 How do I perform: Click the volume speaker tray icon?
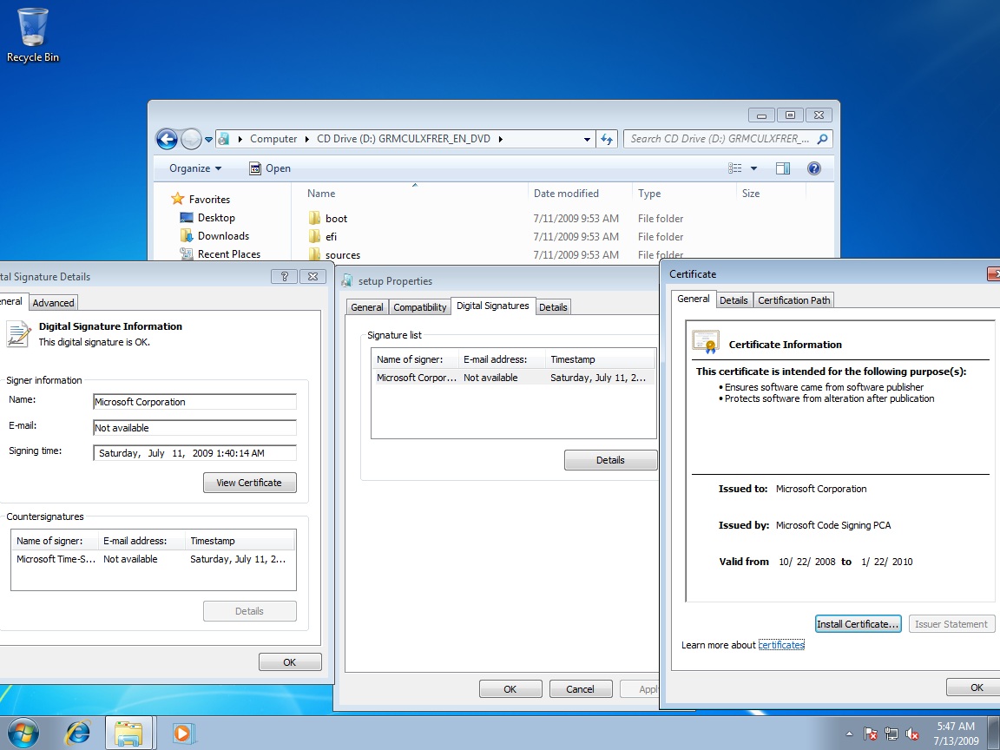tap(913, 734)
